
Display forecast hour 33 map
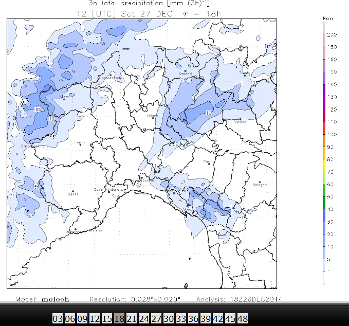181,319
